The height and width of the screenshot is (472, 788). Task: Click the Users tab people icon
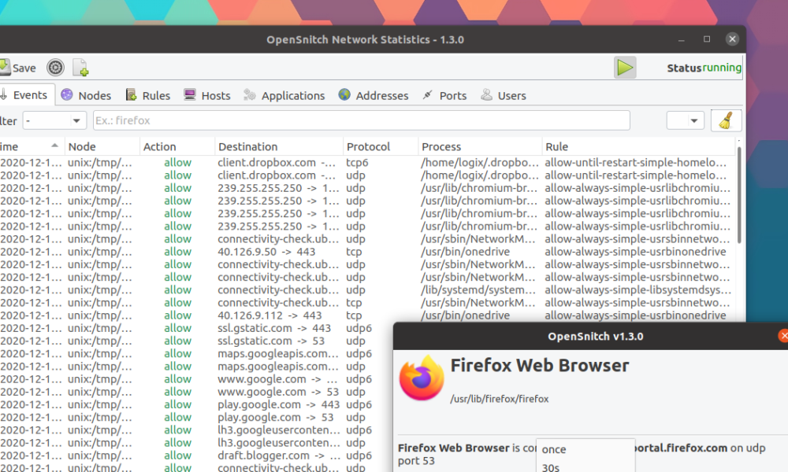(x=486, y=94)
